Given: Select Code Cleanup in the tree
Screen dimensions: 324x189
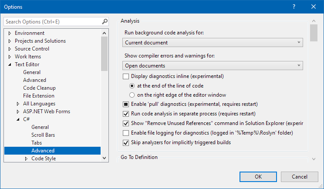Looking at the screenshot, I should coord(39,88).
